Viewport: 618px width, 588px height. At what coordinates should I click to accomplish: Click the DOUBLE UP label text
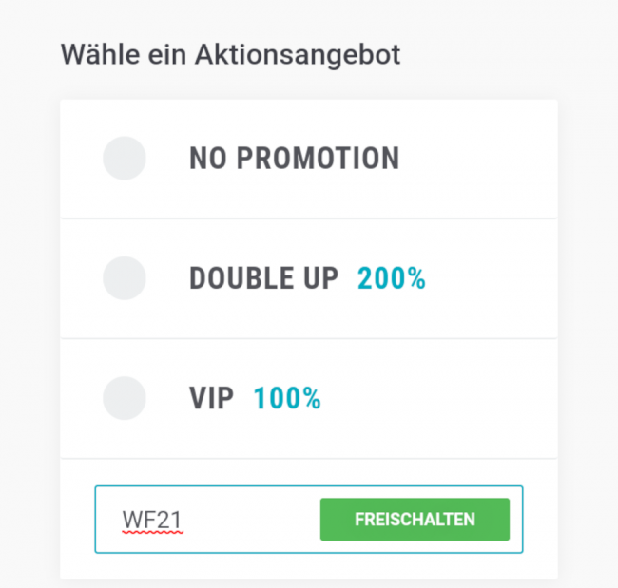tap(263, 278)
